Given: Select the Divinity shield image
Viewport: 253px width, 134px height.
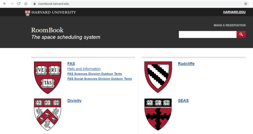Looking at the screenshot, I should [x=47, y=114].
